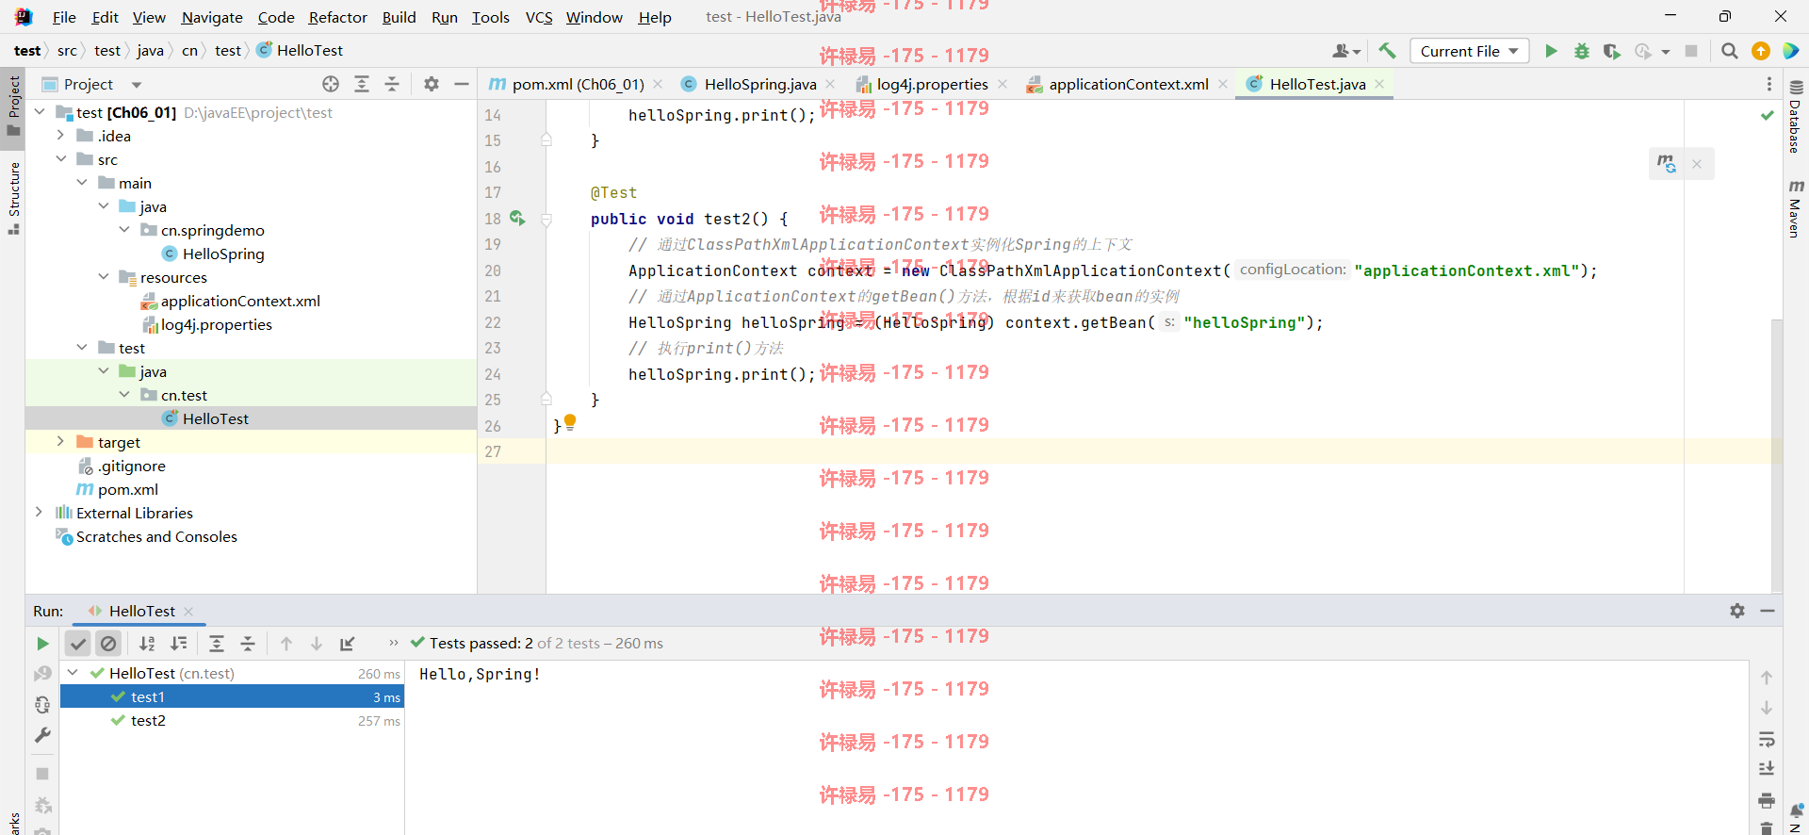Screen dimensions: 1809x835
Task: Toggle the Maven tool window stripe button
Action: pyautogui.click(x=1796, y=207)
